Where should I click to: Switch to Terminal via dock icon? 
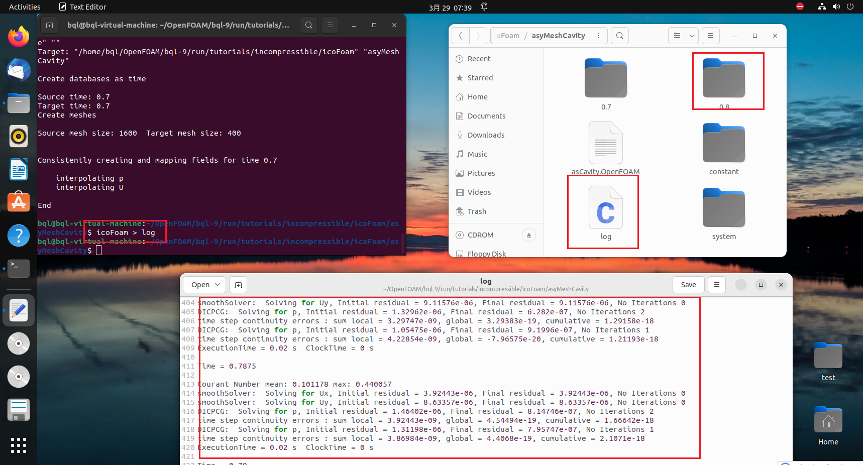click(x=19, y=269)
